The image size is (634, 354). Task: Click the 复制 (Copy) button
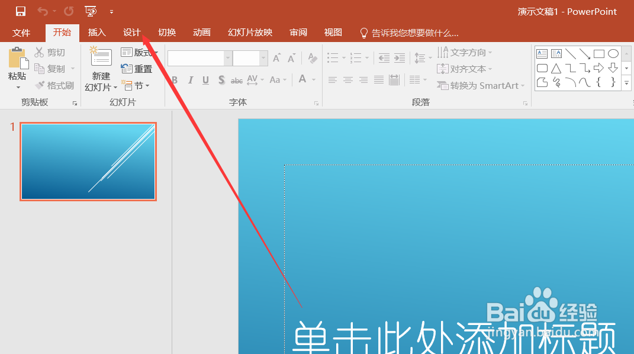[x=50, y=69]
